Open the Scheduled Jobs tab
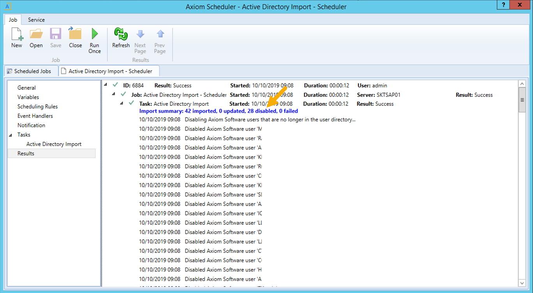533x293 pixels. point(30,71)
